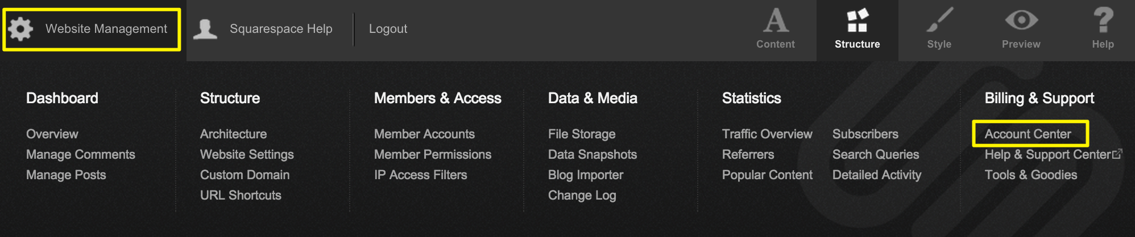This screenshot has height=237, width=1135.
Task: Launch the Blog Importer
Action: point(586,175)
